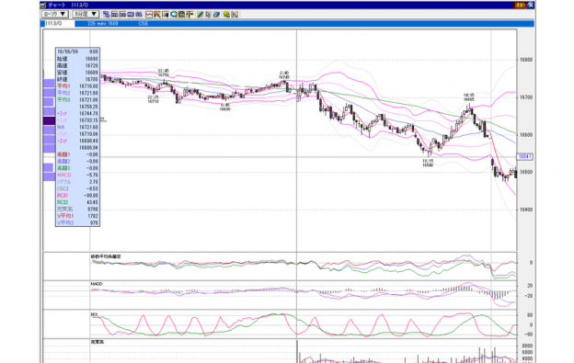Screen dimensions: 574x363
Task: Click the red line chart toolbar icon
Action: [149, 15]
